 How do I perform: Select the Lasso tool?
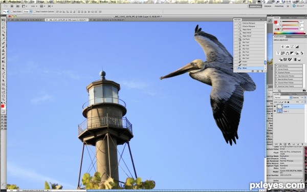pos(4,28)
